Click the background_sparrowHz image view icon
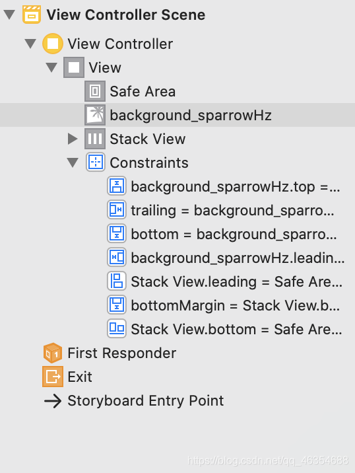 coord(95,115)
